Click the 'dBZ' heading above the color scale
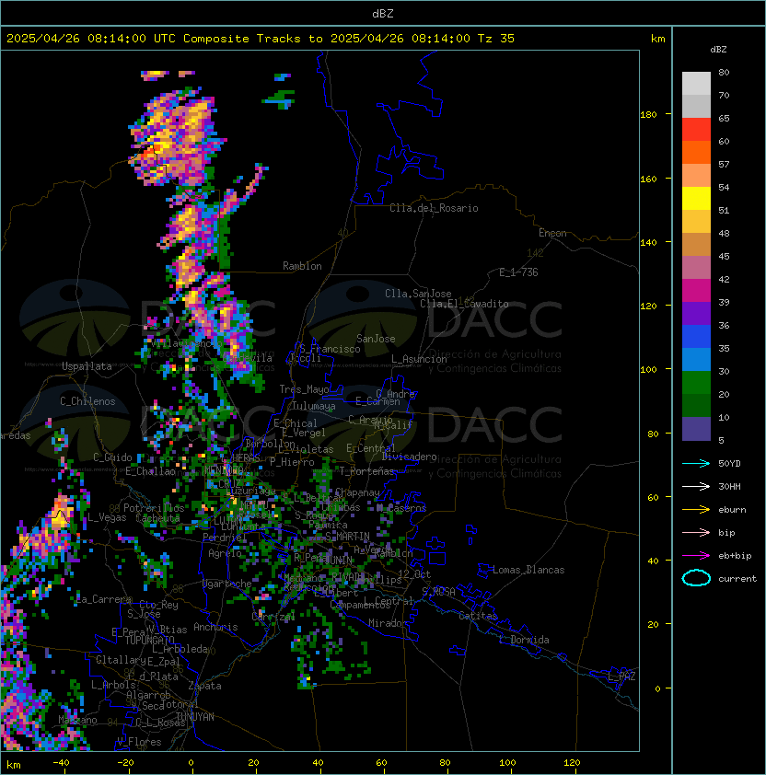 pyautogui.click(x=718, y=50)
